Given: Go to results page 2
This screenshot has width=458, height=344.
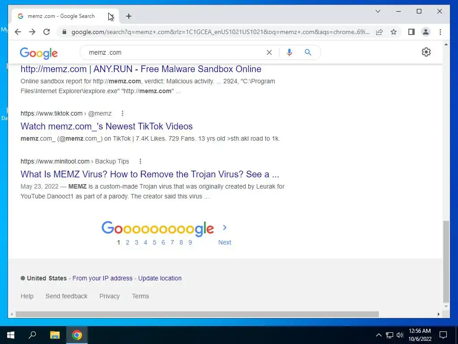Looking at the screenshot, I should pos(127,242).
